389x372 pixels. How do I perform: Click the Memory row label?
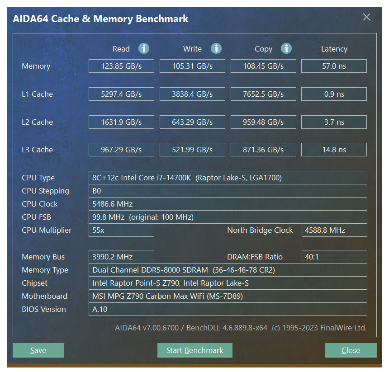click(x=36, y=66)
